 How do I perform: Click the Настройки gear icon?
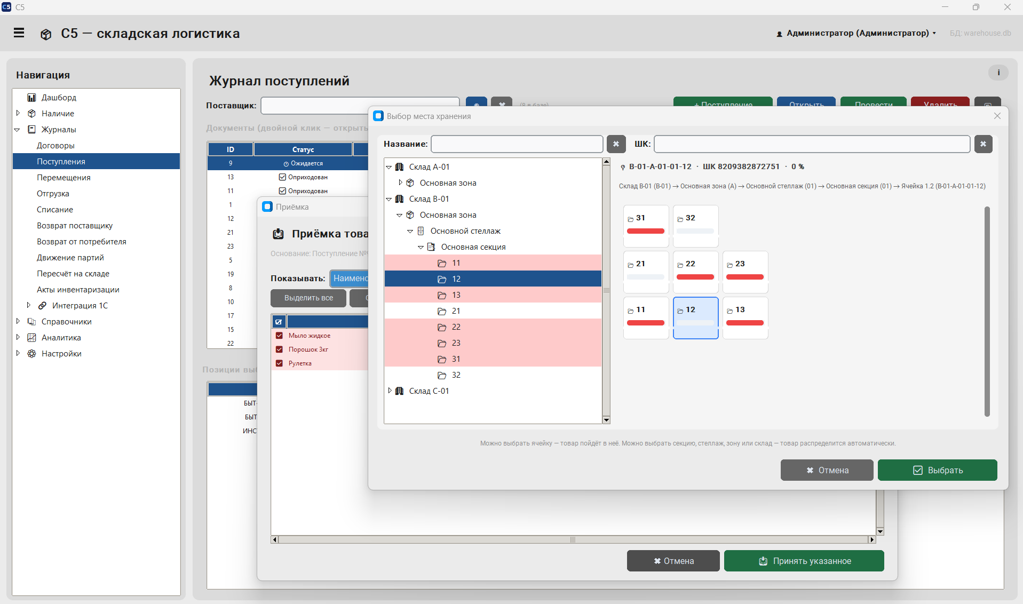tap(31, 354)
